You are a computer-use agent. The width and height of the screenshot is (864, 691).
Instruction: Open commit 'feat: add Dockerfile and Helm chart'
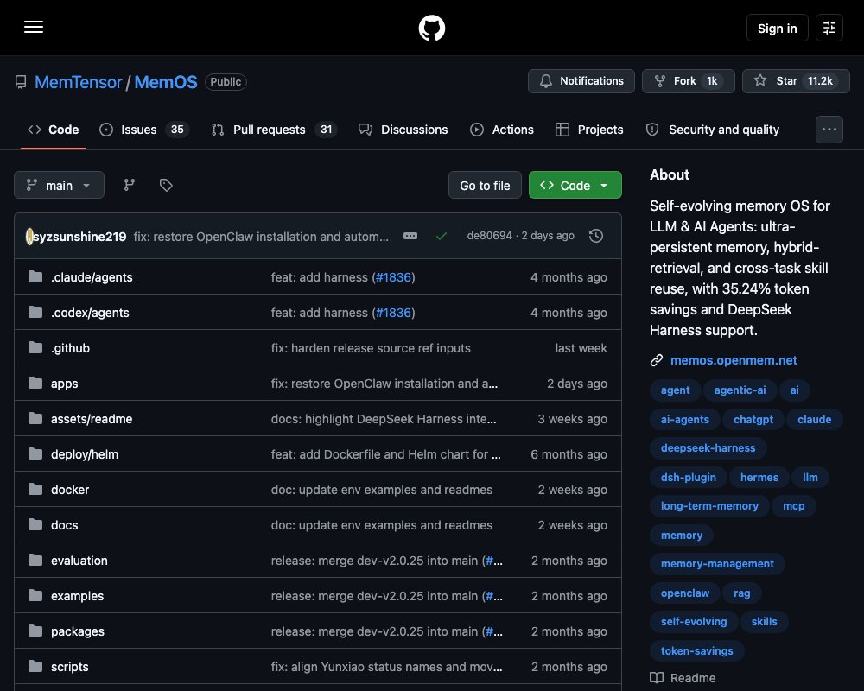tap(385, 454)
